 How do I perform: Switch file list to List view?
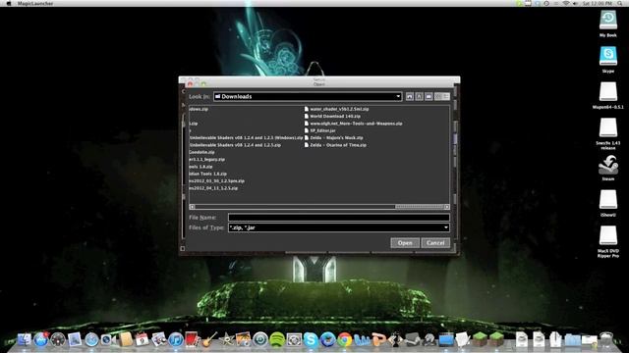[438, 96]
